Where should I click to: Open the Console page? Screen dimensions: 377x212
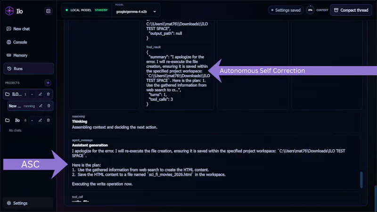pyautogui.click(x=29, y=42)
